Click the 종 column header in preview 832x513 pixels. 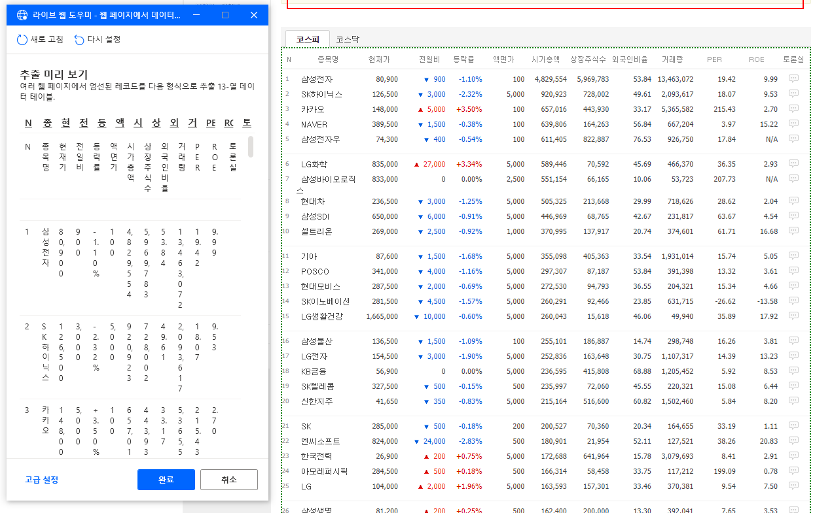[47, 123]
